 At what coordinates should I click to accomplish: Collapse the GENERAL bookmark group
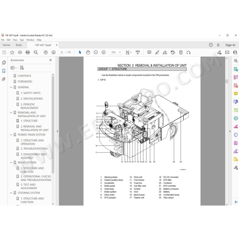click(11, 87)
